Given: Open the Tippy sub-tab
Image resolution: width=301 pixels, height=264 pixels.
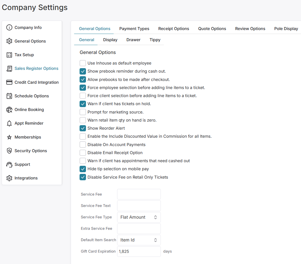Looking at the screenshot, I should [155, 40].
